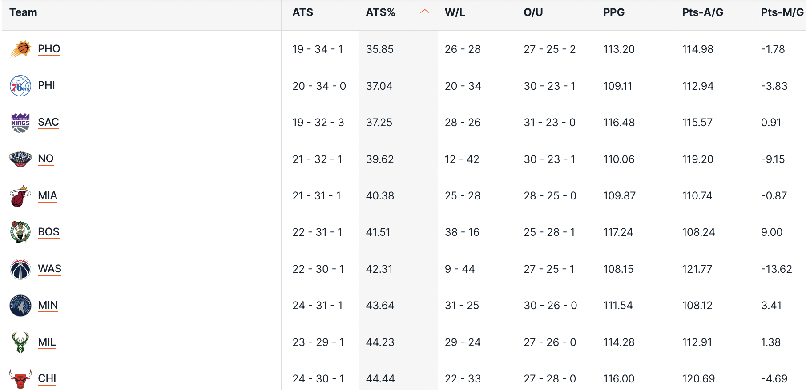Open the PHO team link

tap(49, 49)
